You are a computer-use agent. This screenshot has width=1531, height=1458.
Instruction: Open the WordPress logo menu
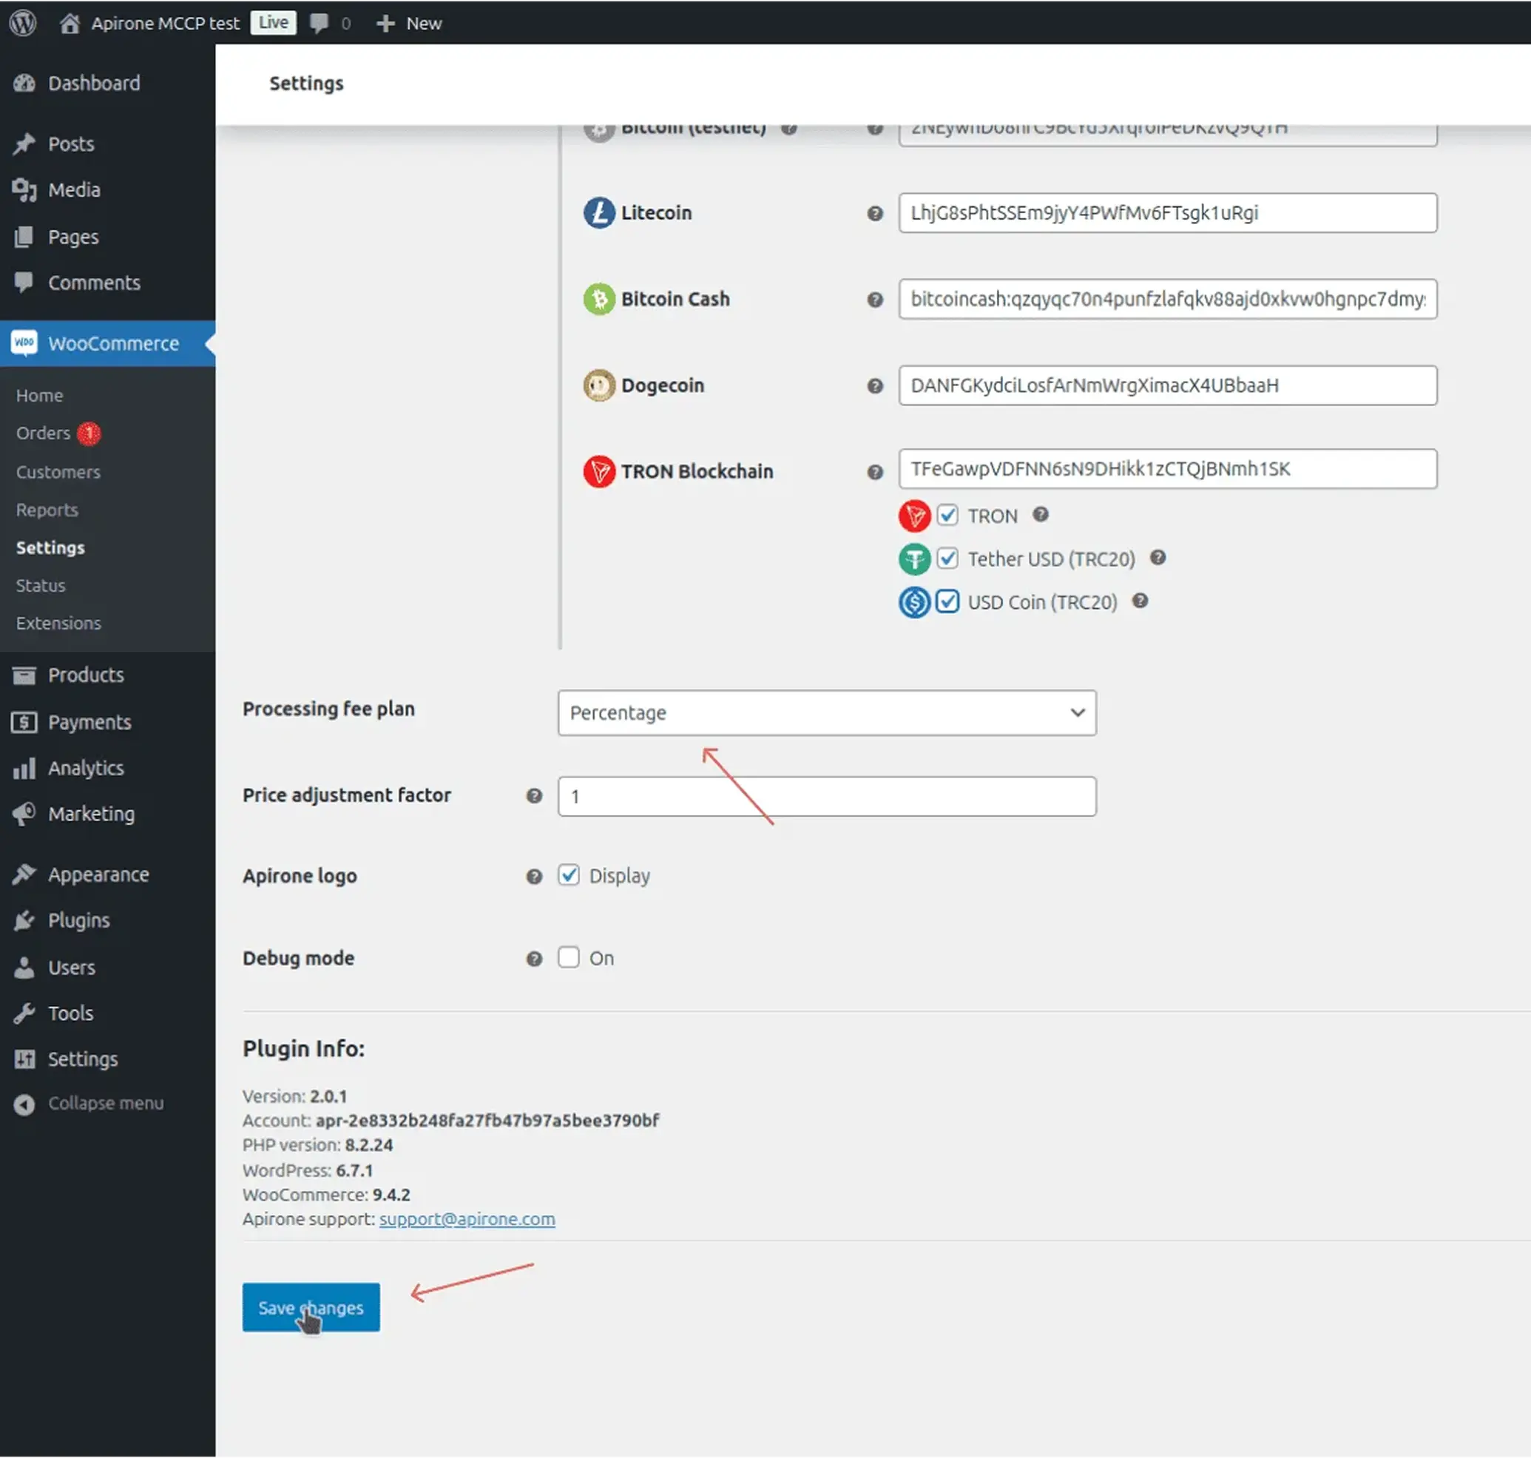click(24, 22)
